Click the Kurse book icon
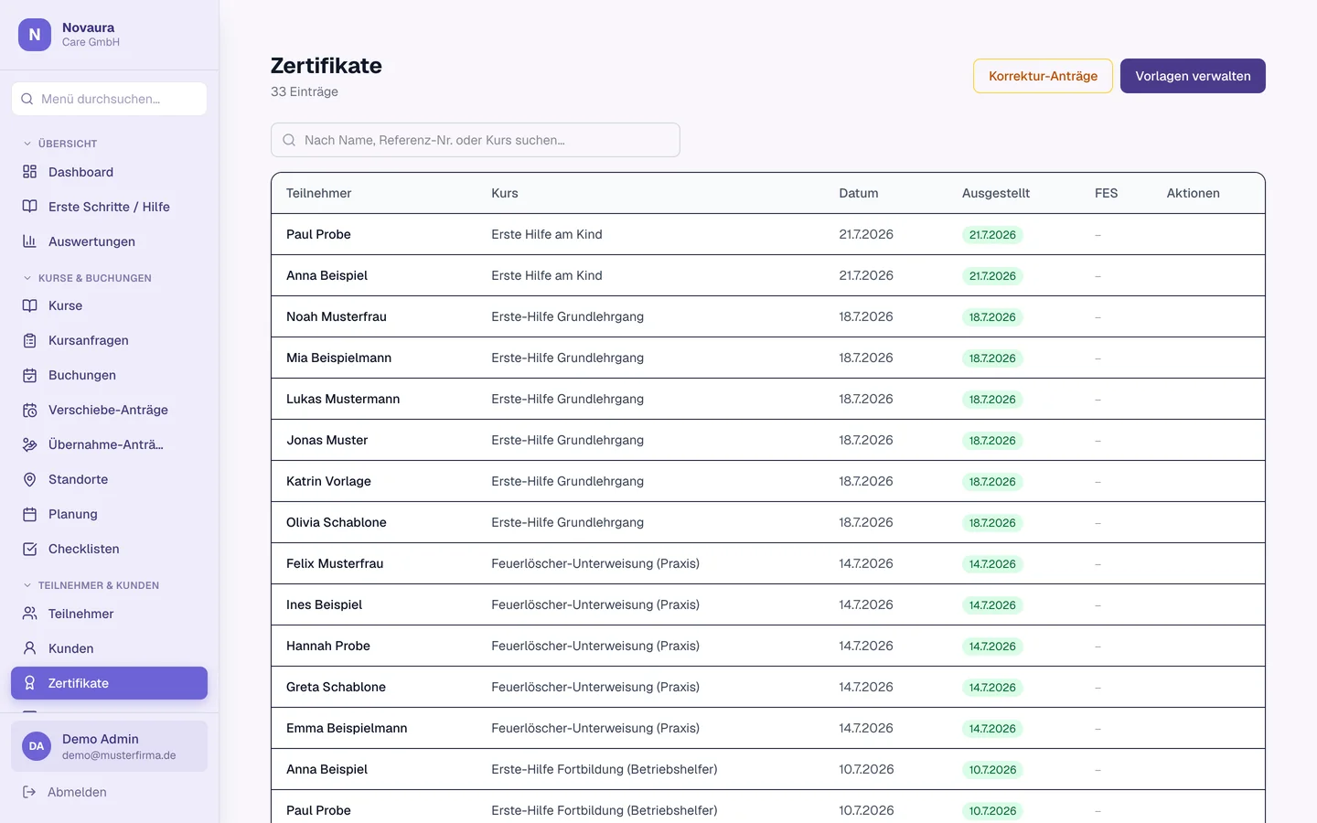Screen dimensions: 1317x823 click(29, 305)
